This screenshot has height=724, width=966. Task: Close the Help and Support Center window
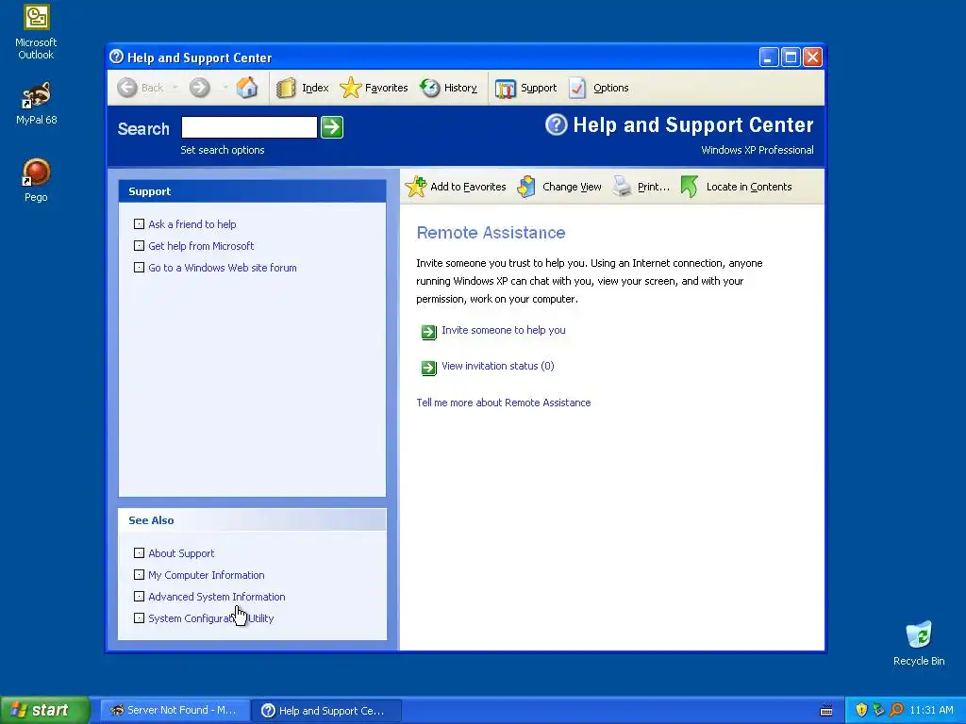tap(812, 58)
